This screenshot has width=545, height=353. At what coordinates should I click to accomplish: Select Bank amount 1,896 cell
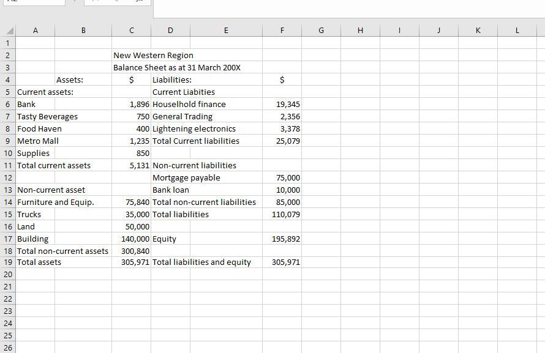(132, 104)
